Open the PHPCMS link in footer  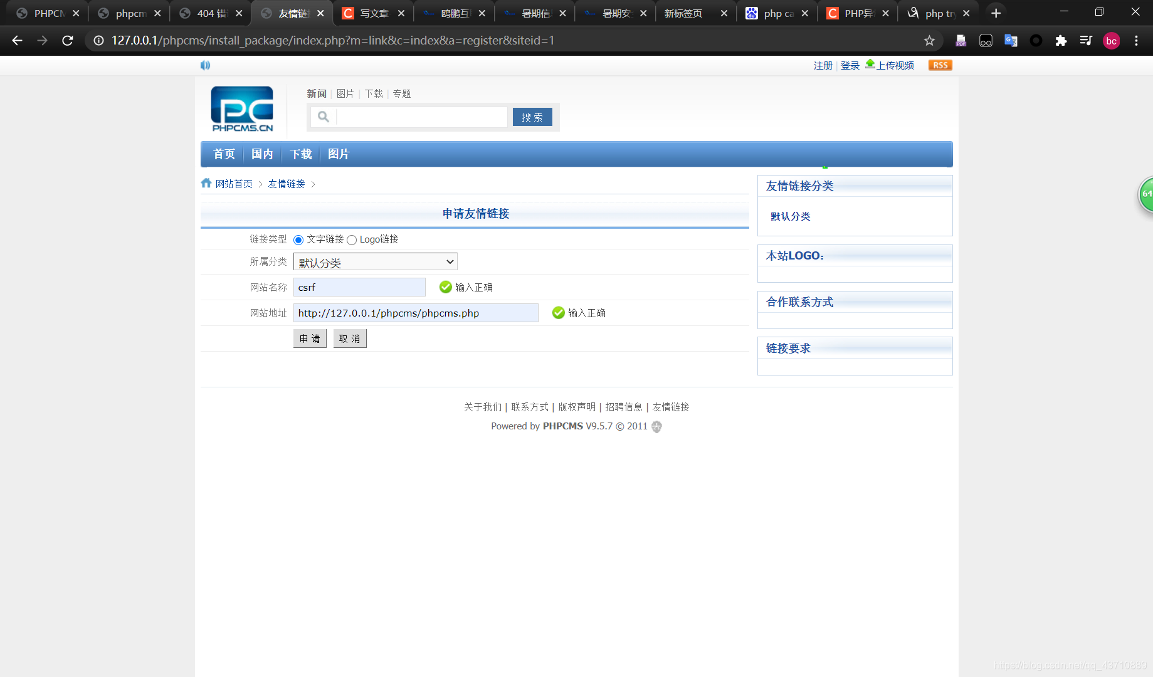(562, 426)
